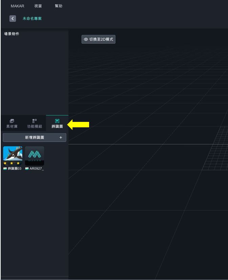The width and height of the screenshot is (228, 280).
Task: Select the 辨識圖 tab
Action: 57,124
